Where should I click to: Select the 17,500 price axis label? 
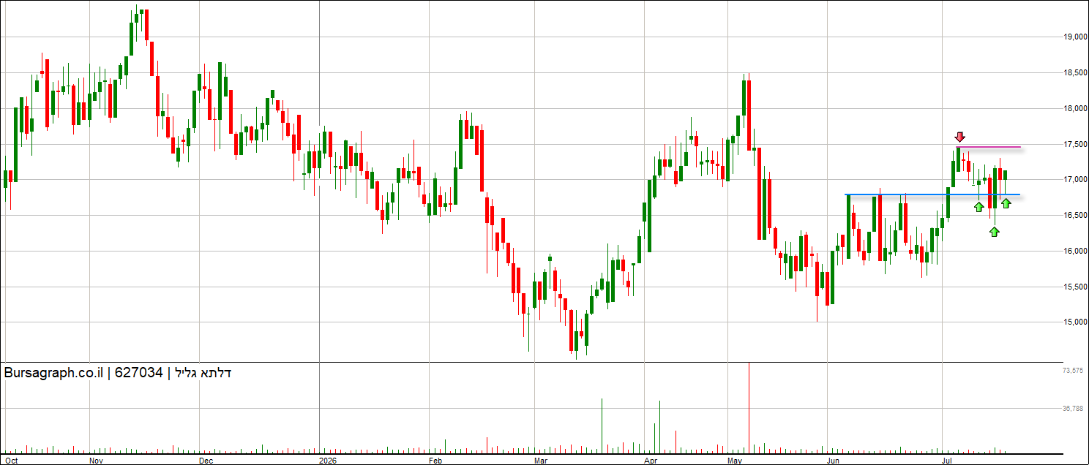pos(1074,144)
